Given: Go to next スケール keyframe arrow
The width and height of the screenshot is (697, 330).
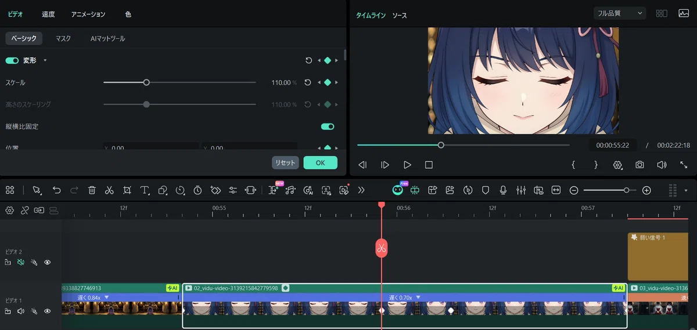Looking at the screenshot, I should 336,82.
